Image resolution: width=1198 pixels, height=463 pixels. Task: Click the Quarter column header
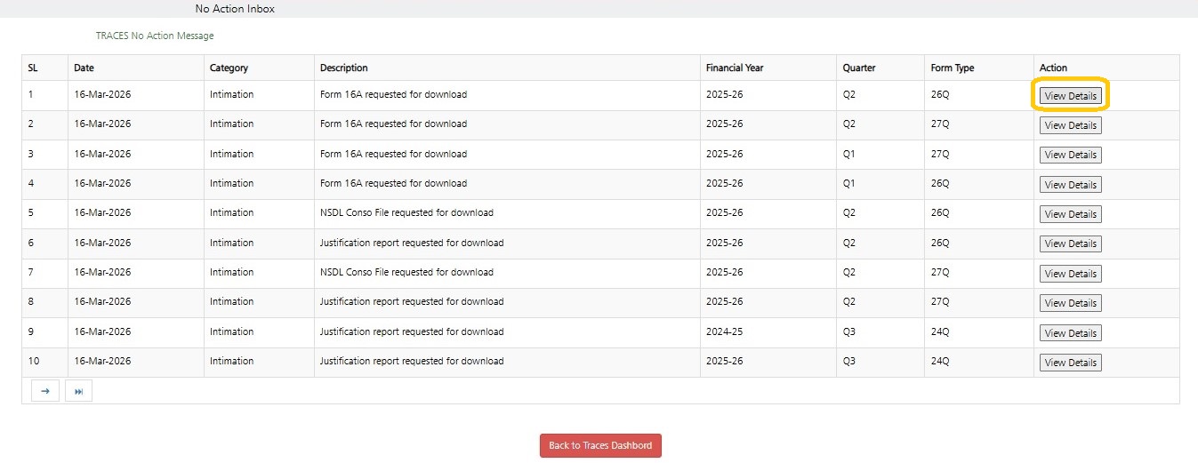point(858,68)
